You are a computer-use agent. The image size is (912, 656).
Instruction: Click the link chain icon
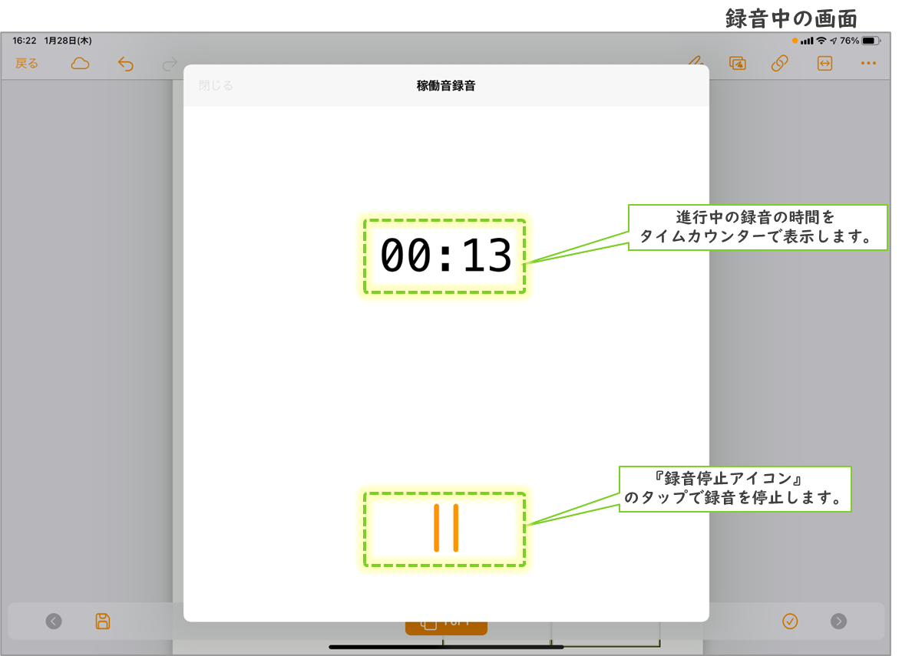tap(780, 64)
